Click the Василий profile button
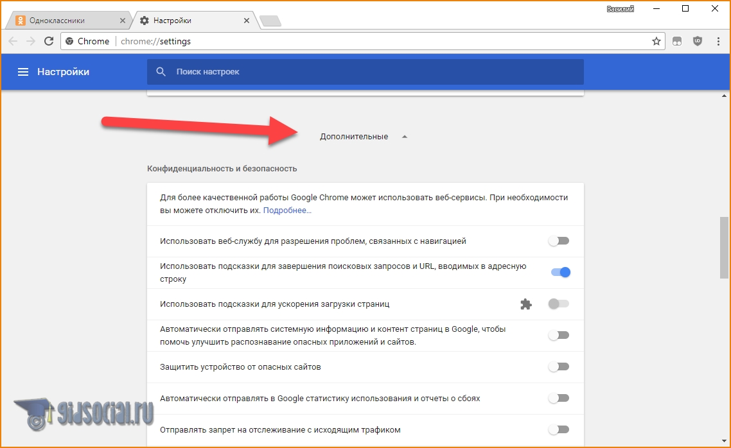Image resolution: width=731 pixels, height=448 pixels. tap(621, 9)
